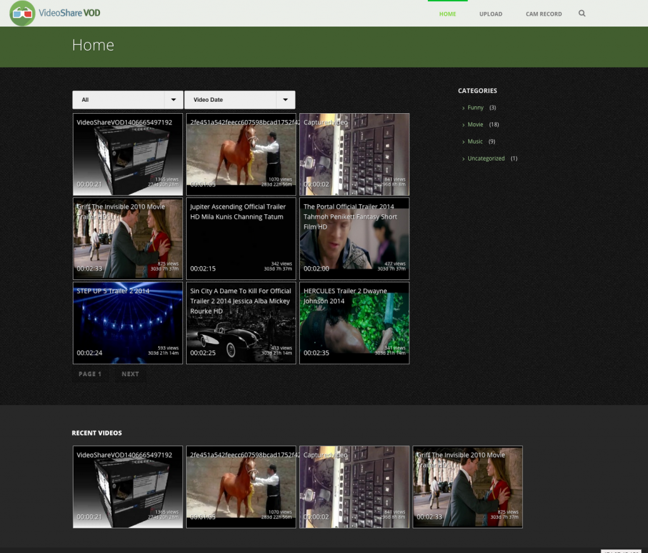
Task: Open the HERCULES Trailer 2 video
Action: tap(354, 323)
